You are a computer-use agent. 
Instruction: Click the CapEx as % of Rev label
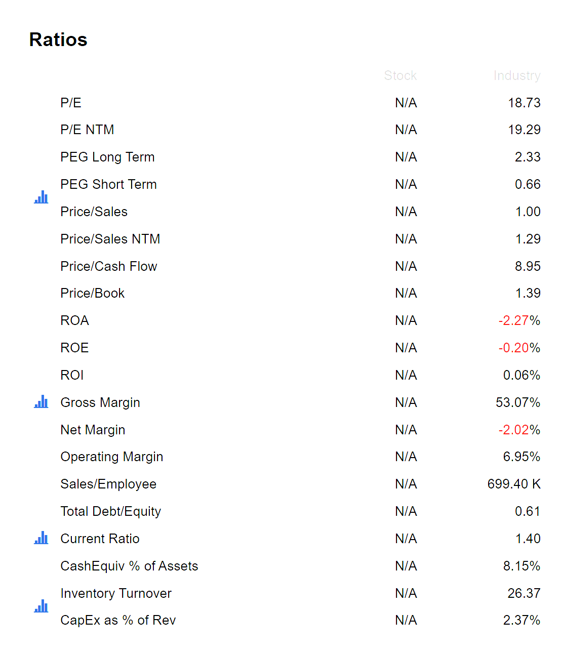118,620
